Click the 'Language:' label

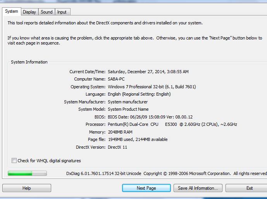pos(96,94)
